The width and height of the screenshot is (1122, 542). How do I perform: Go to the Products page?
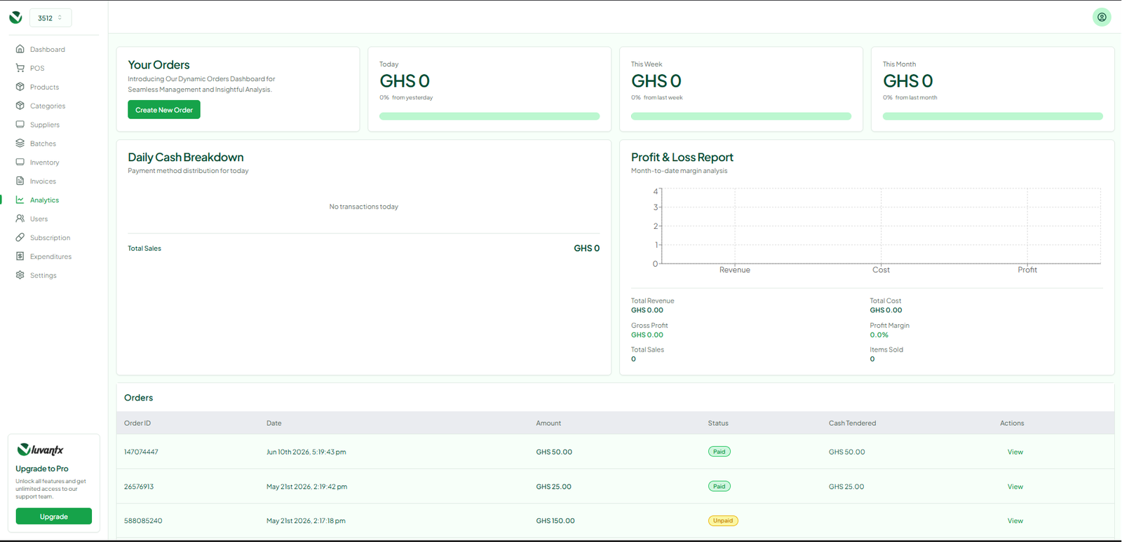(44, 87)
